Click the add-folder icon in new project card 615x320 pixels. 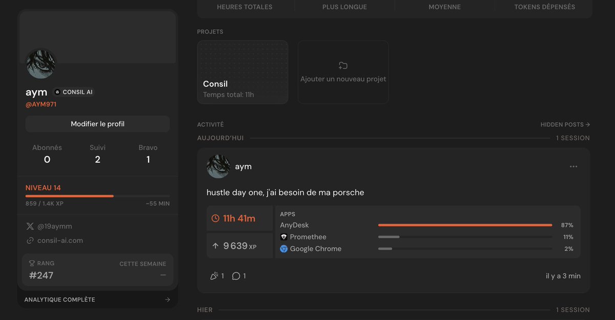click(x=343, y=66)
